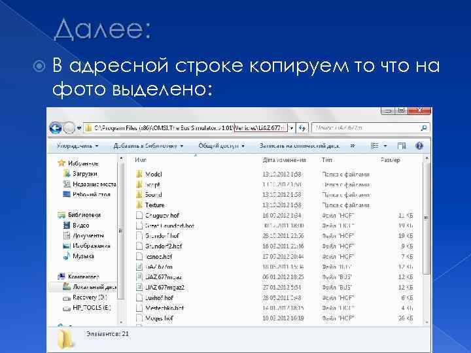This screenshot has width=471, height=353.
Task: Click the Элементов: 21 status text
Action: pos(107,333)
